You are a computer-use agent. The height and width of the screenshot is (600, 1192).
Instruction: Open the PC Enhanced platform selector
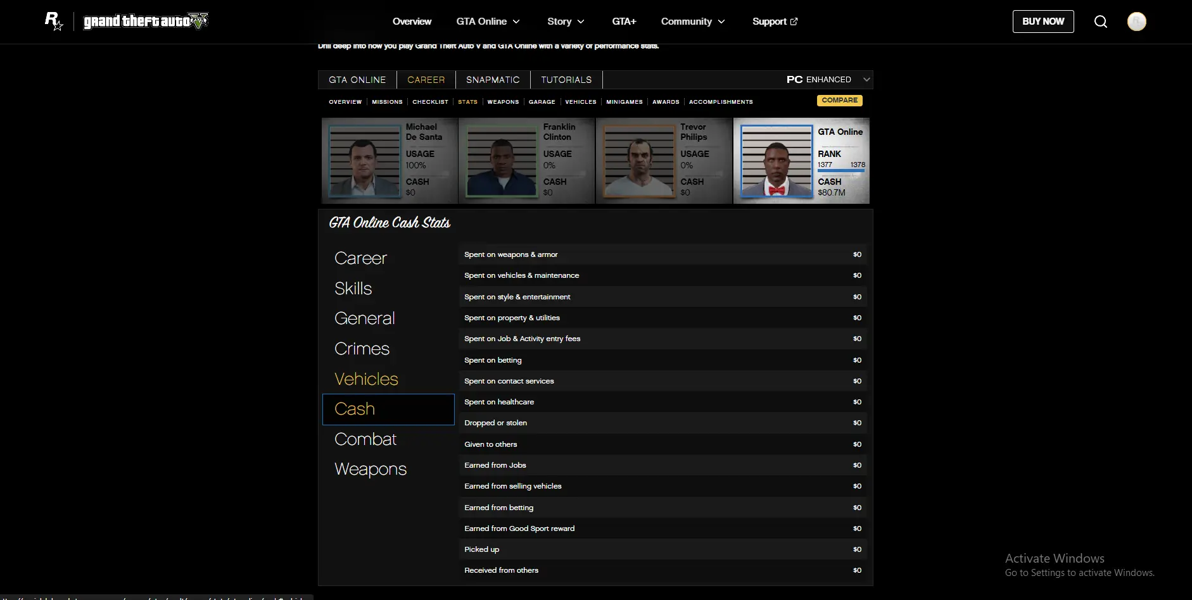pos(828,80)
